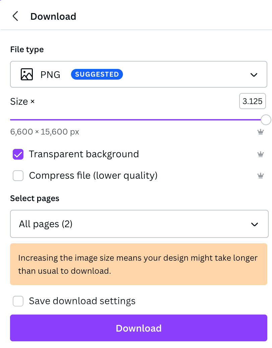
Task: Expand the File type chevron arrow
Action: click(254, 75)
